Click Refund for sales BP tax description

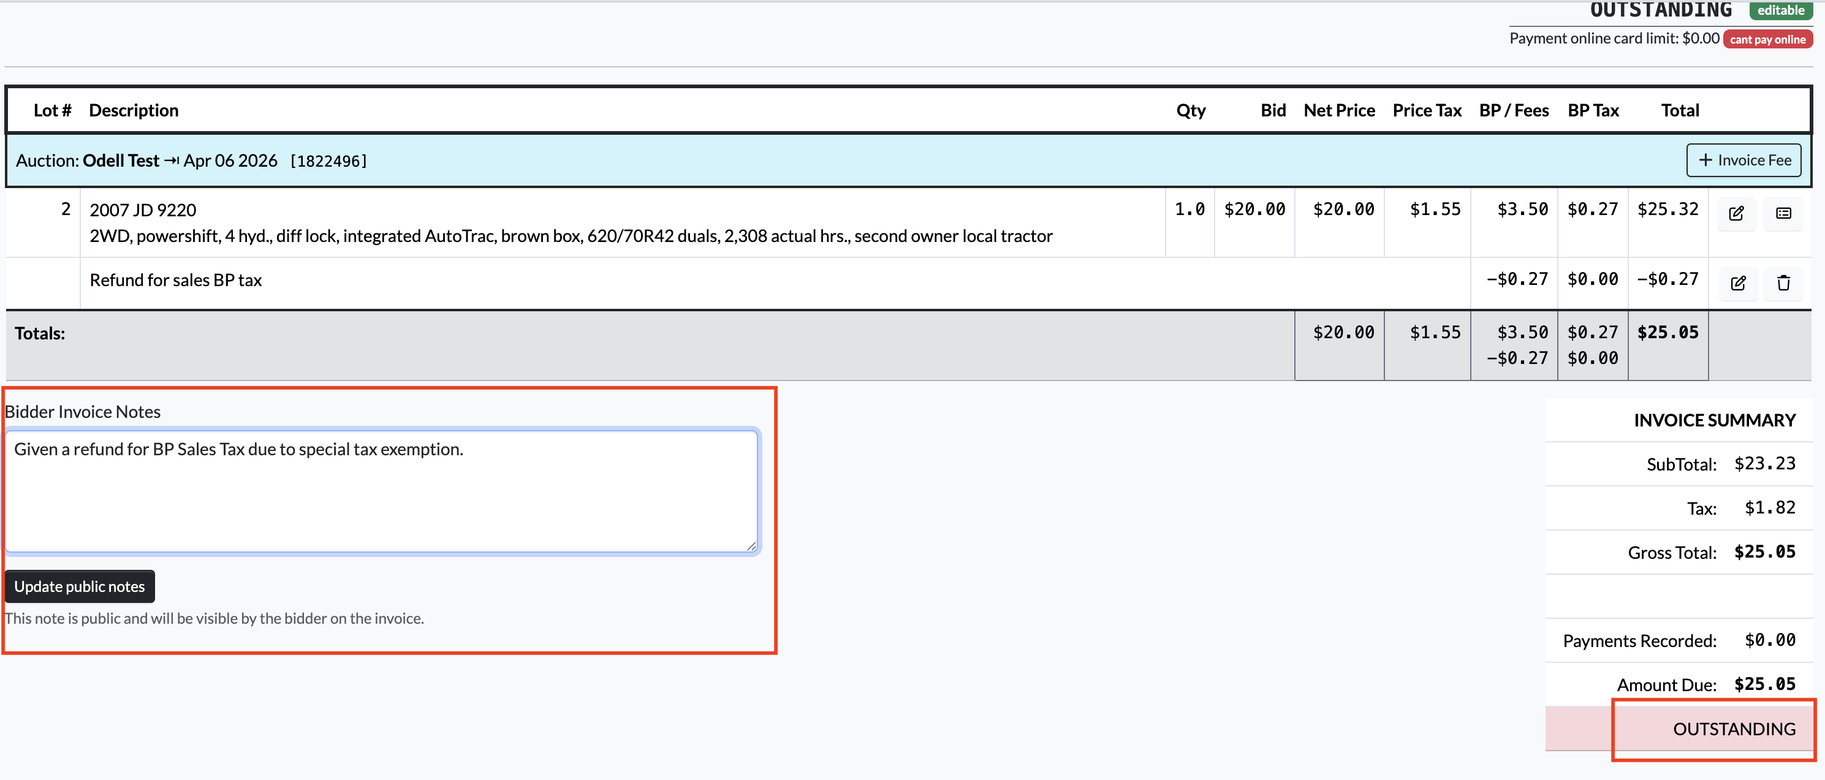[x=176, y=280]
